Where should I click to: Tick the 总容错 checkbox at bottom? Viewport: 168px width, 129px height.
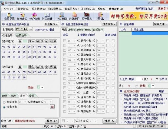tap(63, 121)
